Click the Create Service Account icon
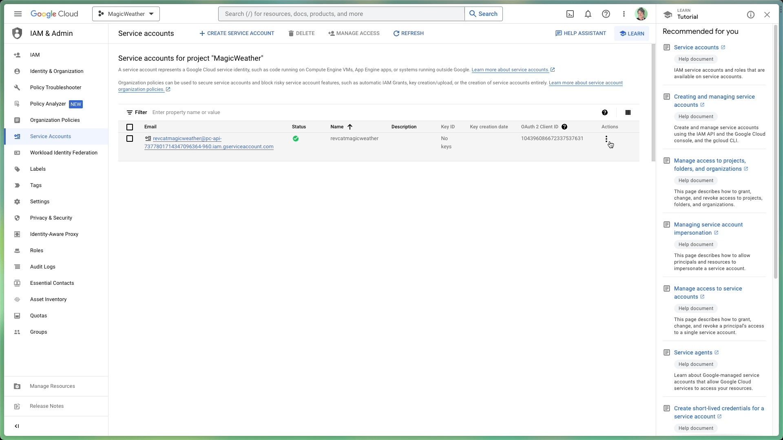 pyautogui.click(x=202, y=33)
